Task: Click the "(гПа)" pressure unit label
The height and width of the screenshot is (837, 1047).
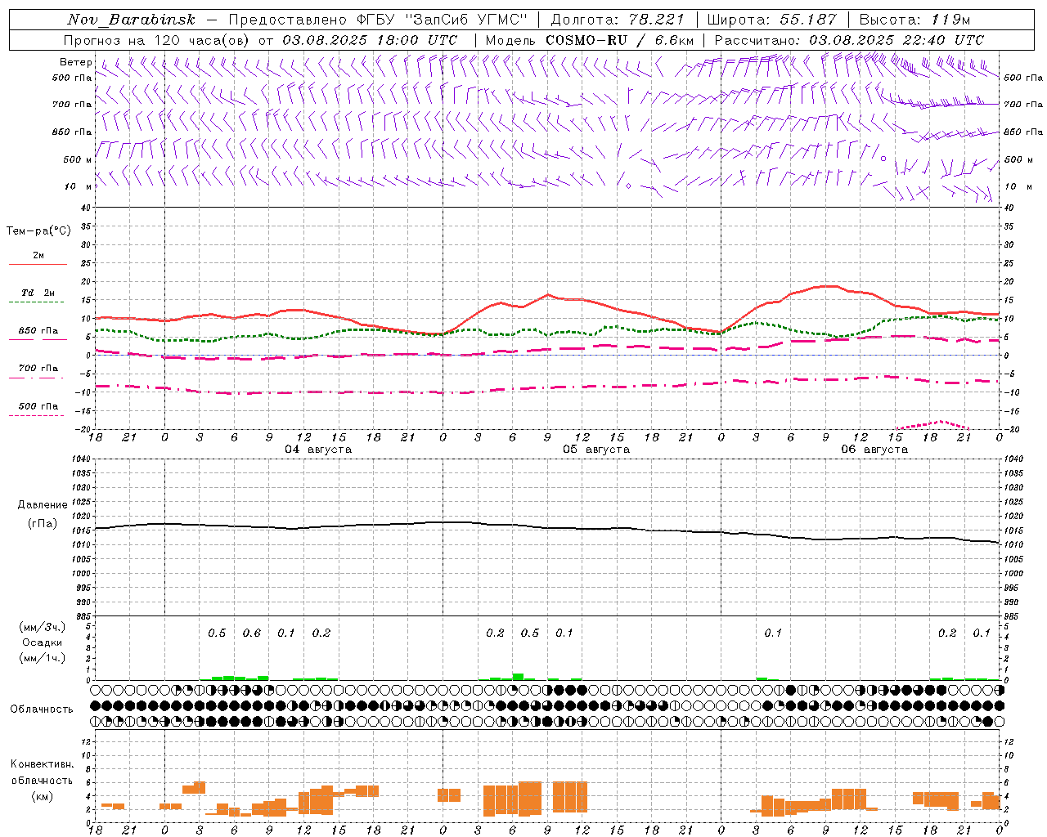Action: (x=42, y=524)
